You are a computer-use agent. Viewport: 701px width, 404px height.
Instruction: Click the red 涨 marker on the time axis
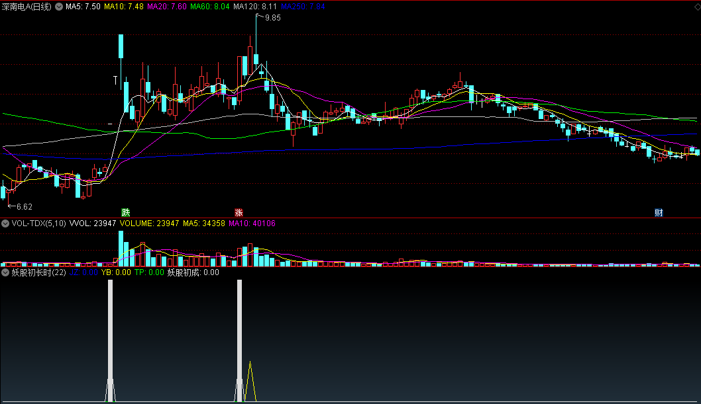coord(239,213)
